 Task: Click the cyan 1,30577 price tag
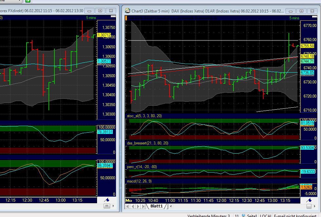coord(104,61)
